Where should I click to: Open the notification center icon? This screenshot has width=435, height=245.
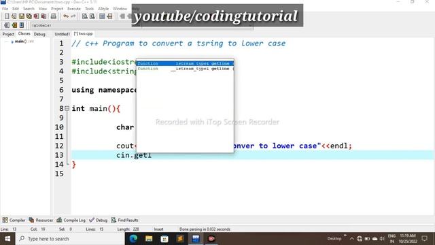click(424, 239)
